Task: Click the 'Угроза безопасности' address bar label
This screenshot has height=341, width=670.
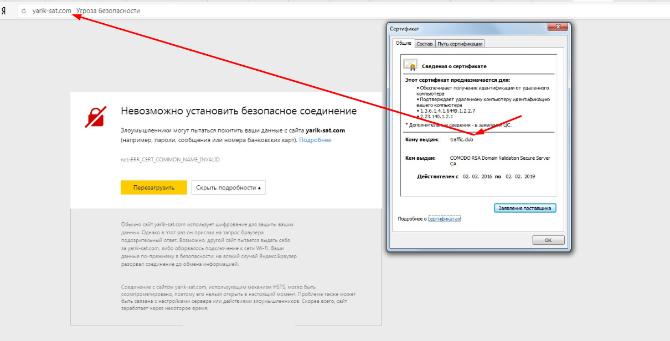Action: tap(108, 11)
